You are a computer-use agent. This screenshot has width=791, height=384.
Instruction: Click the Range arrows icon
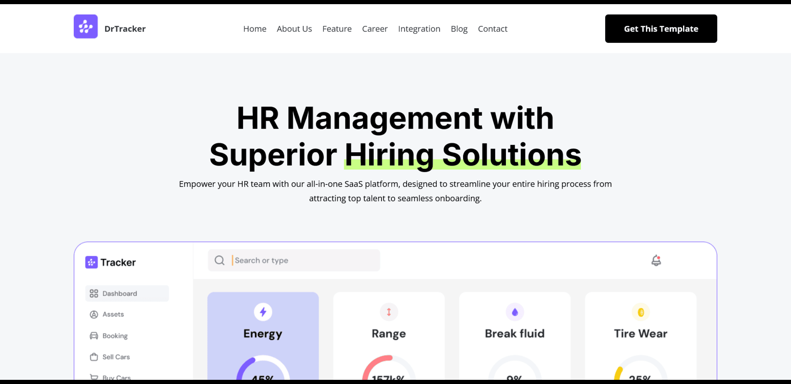[389, 312]
